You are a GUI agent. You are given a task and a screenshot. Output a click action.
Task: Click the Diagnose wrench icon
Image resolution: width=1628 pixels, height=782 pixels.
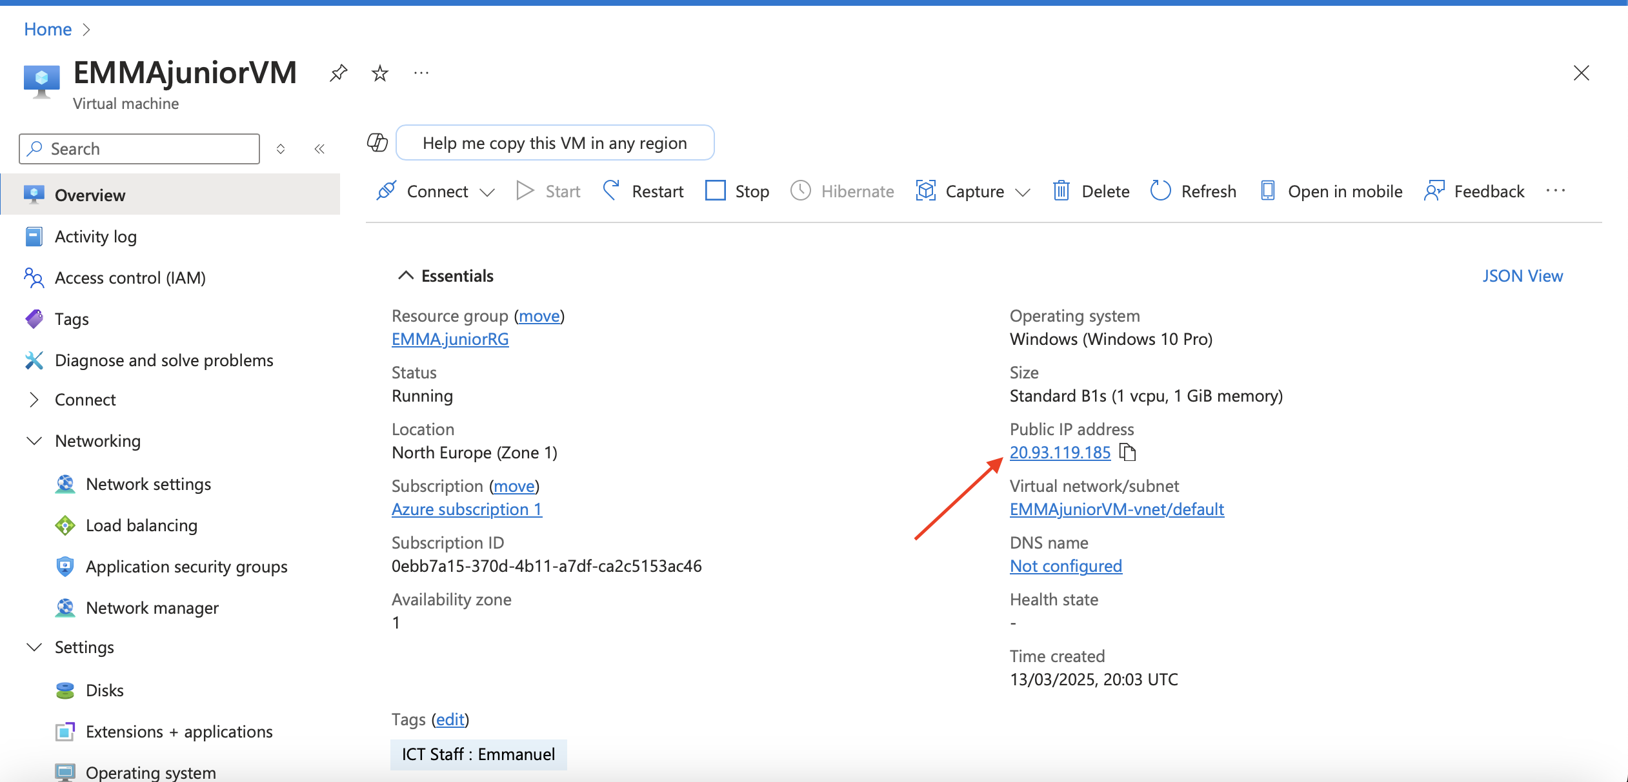point(34,360)
